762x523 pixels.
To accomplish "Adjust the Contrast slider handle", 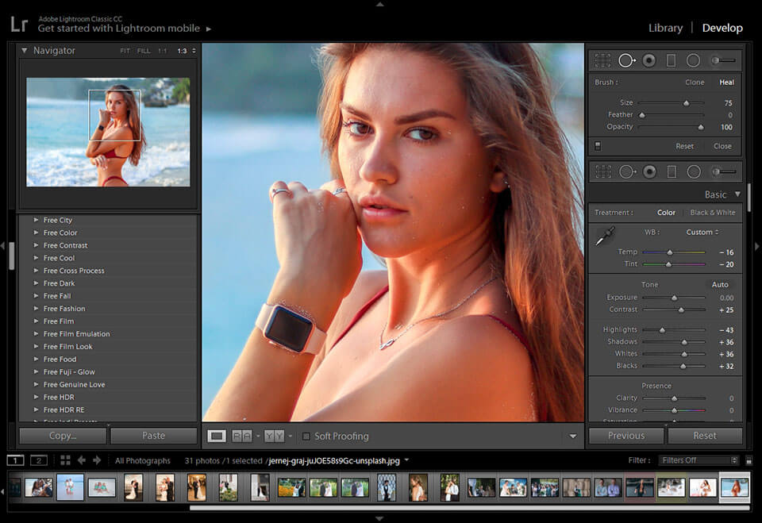I will 681,310.
